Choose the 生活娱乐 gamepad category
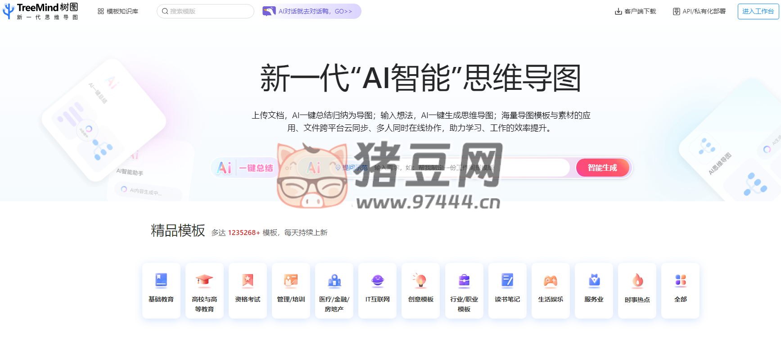This screenshot has height=350, width=781. pyautogui.click(x=551, y=290)
